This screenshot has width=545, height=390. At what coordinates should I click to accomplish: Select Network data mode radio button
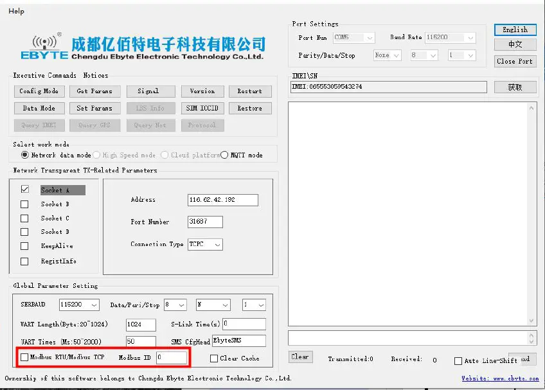coord(24,155)
